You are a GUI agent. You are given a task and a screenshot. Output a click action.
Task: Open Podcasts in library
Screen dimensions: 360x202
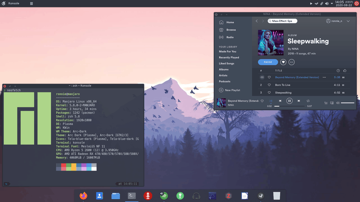click(225, 81)
